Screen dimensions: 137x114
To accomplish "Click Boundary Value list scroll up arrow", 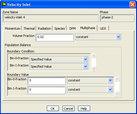I will pyautogui.click(x=117, y=79).
